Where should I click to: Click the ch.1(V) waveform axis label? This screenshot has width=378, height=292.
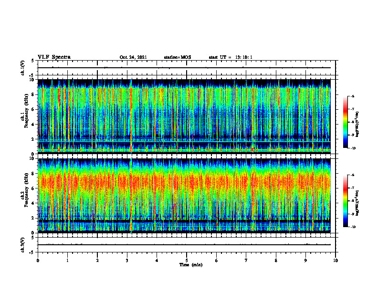pos(22,68)
